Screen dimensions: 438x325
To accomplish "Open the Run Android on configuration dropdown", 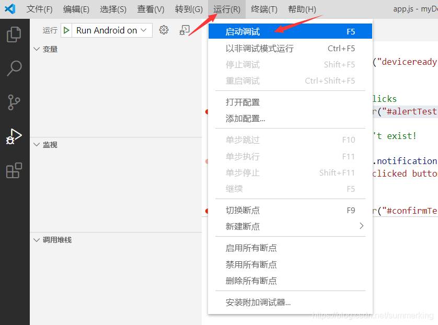I will (112, 30).
